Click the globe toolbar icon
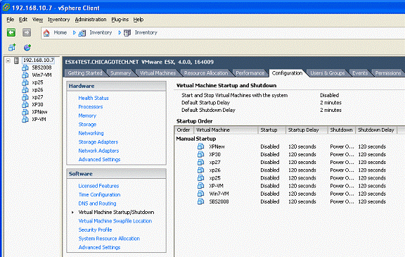 pyautogui.click(x=27, y=47)
